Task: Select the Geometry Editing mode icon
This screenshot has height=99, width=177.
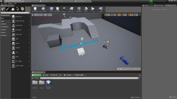Action: (23, 9)
